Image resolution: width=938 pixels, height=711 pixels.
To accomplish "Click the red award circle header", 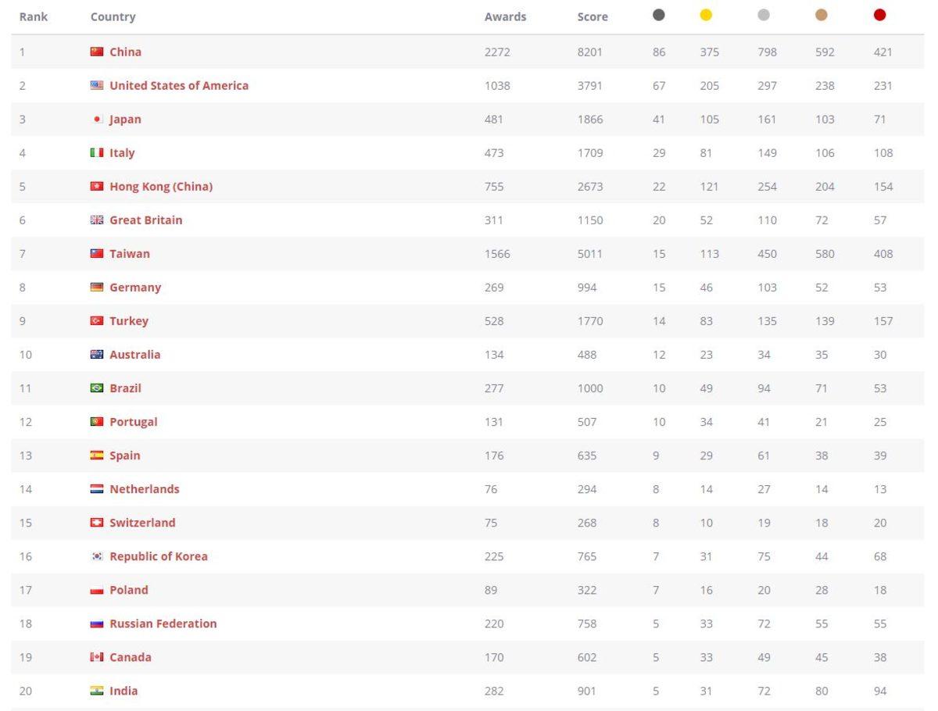I will coord(880,15).
